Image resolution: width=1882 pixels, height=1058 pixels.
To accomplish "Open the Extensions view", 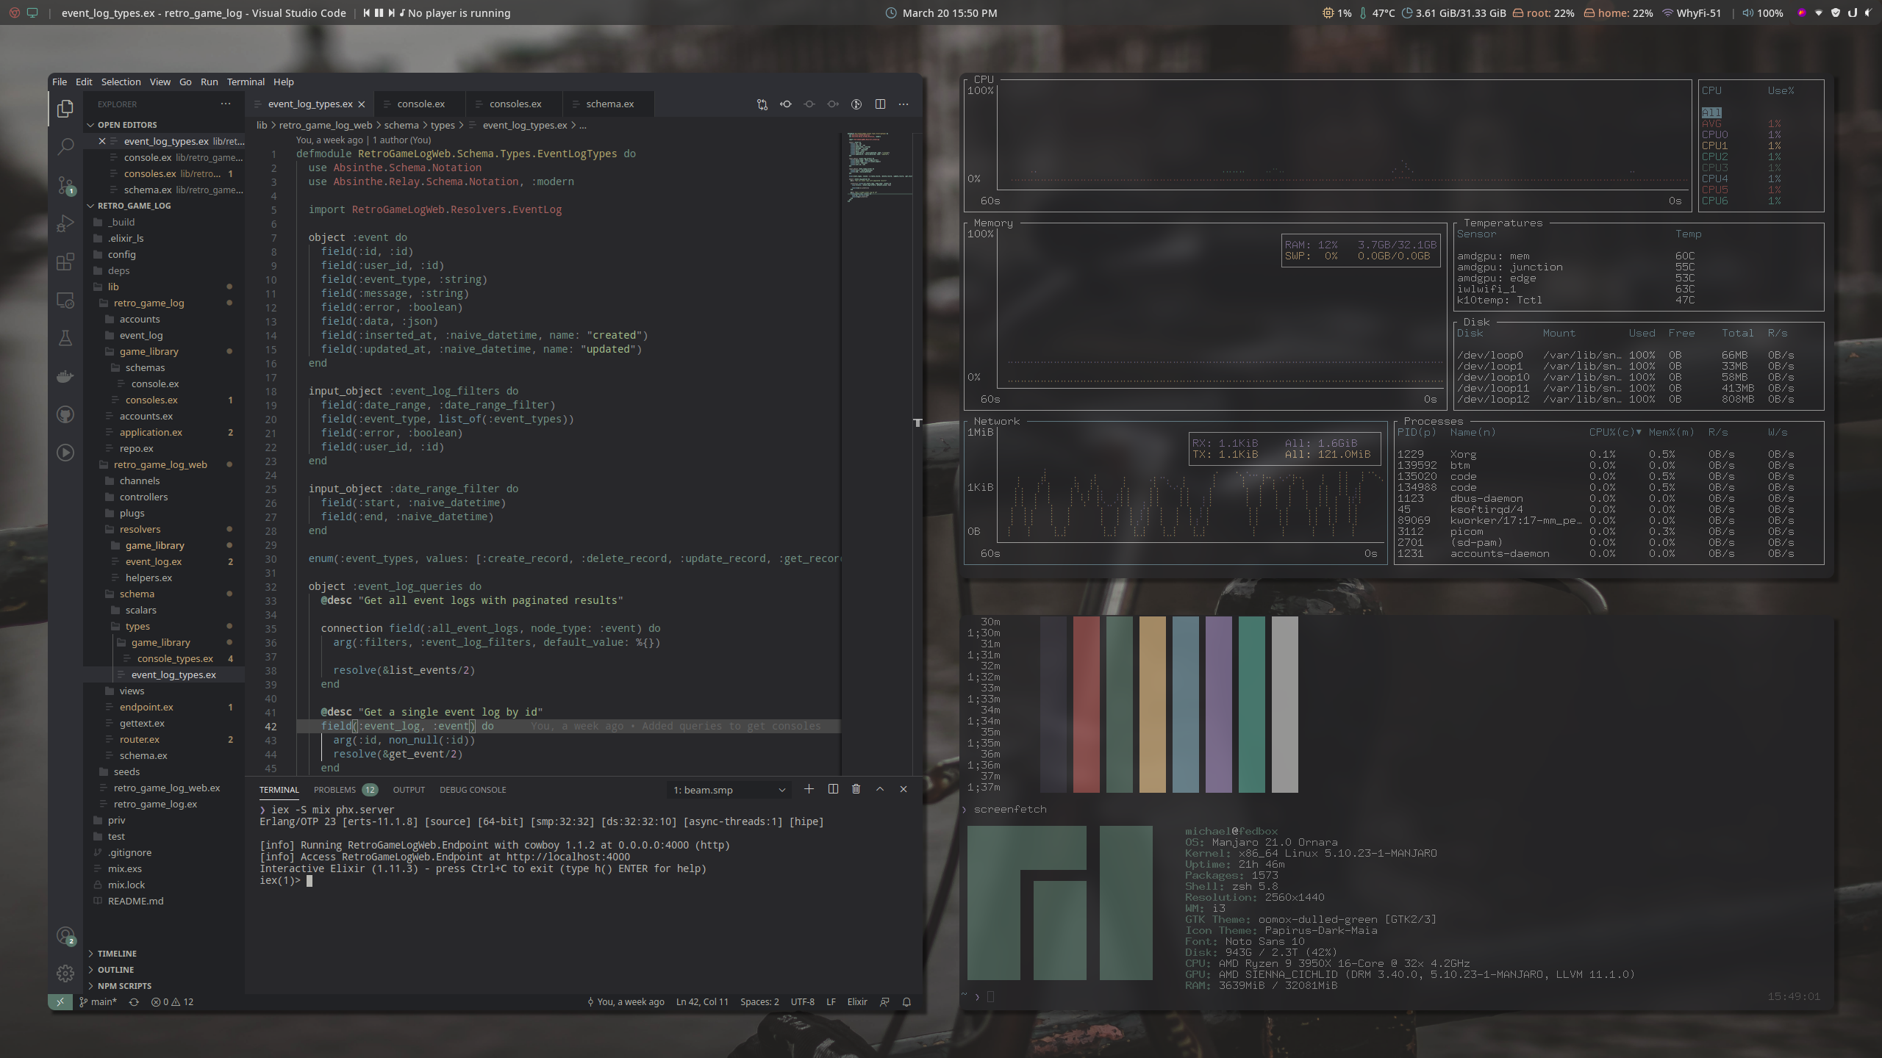I will pyautogui.click(x=65, y=262).
